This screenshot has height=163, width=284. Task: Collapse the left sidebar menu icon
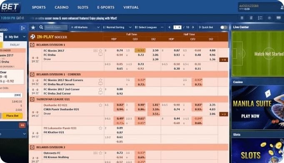[22, 28]
